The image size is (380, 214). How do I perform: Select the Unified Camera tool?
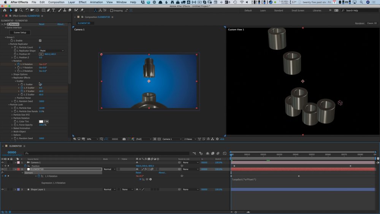[32, 10]
